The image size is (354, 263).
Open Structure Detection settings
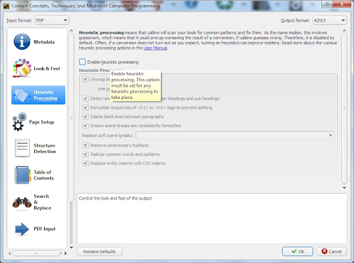(x=38, y=148)
